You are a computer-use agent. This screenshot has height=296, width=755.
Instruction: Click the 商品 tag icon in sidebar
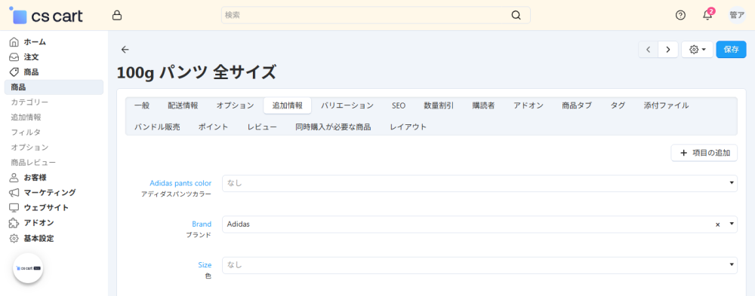(14, 72)
